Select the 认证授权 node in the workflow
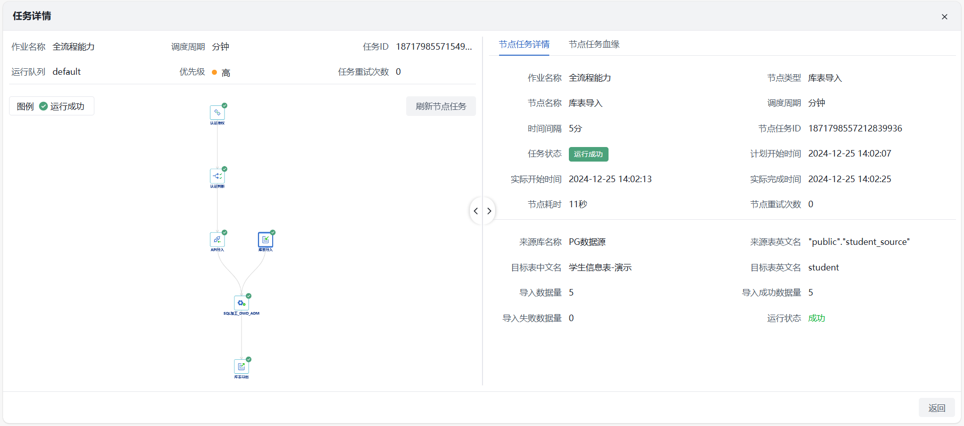964x426 pixels. [217, 113]
